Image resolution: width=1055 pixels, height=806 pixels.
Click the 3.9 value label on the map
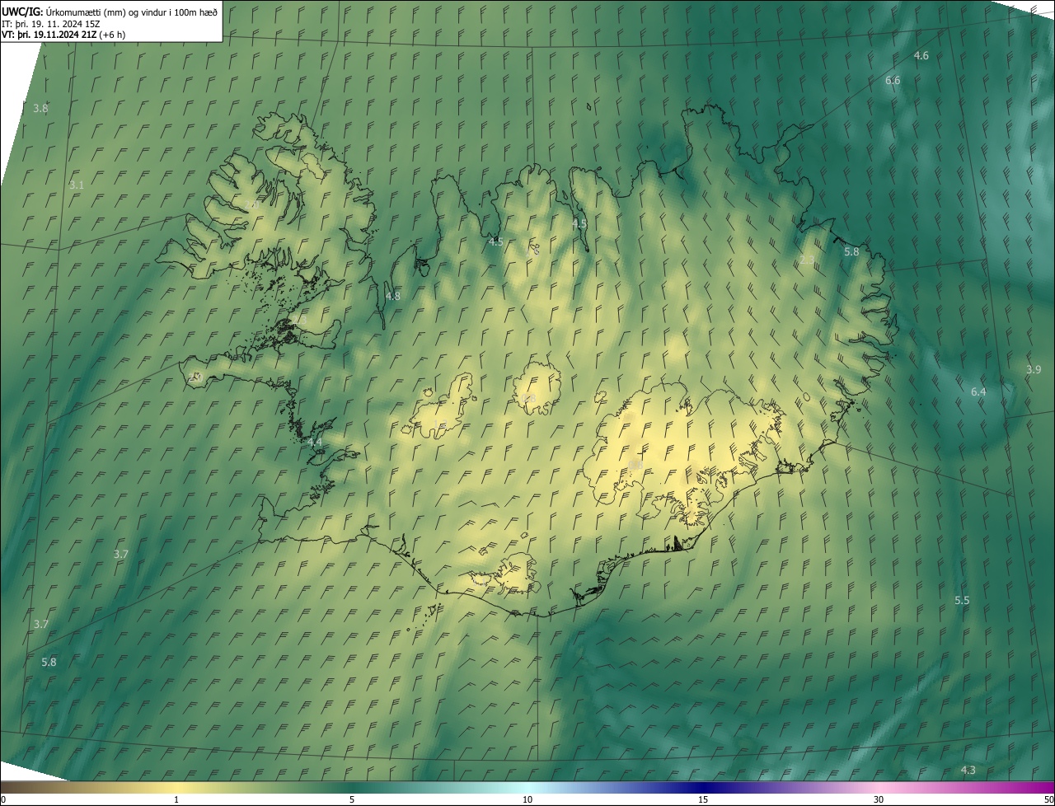(1034, 370)
